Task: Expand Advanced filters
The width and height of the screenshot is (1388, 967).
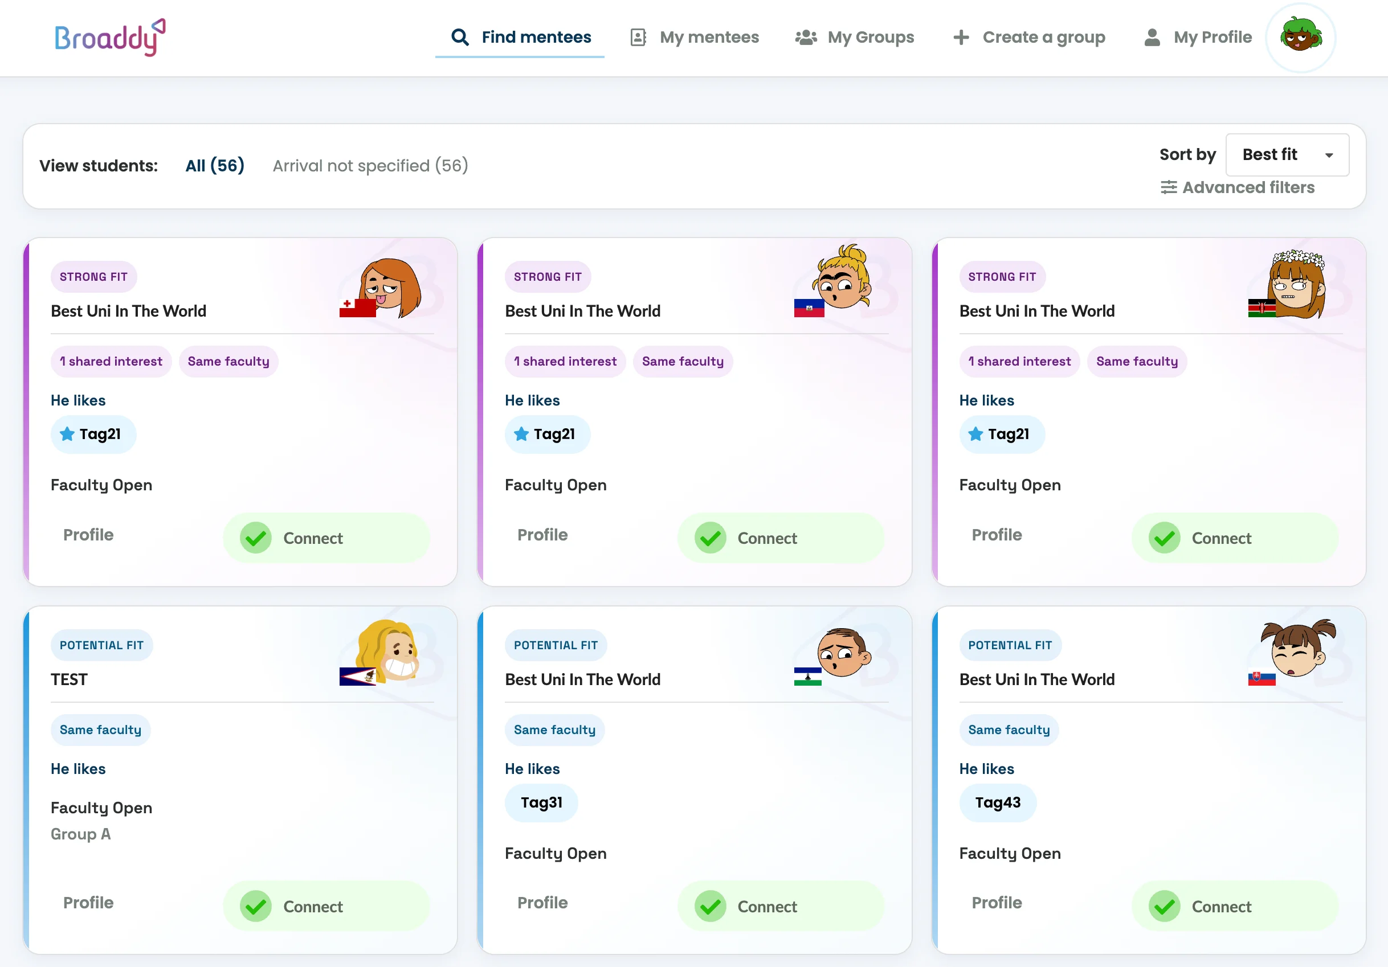Action: click(1238, 187)
